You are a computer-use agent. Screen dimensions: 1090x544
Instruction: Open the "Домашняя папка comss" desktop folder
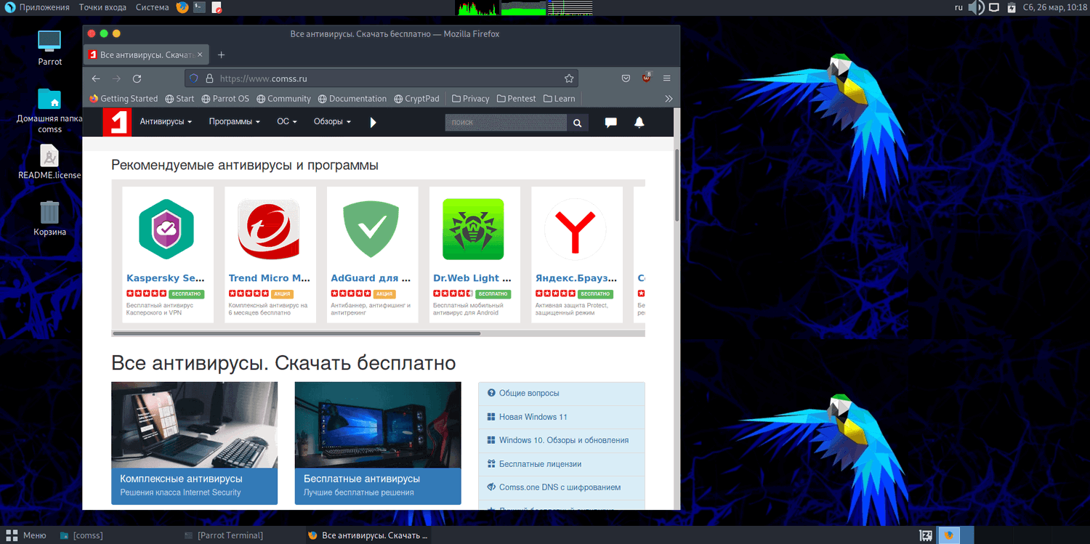click(x=50, y=110)
